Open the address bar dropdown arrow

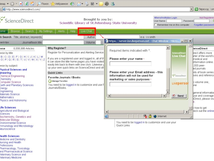[x=191, y=9]
